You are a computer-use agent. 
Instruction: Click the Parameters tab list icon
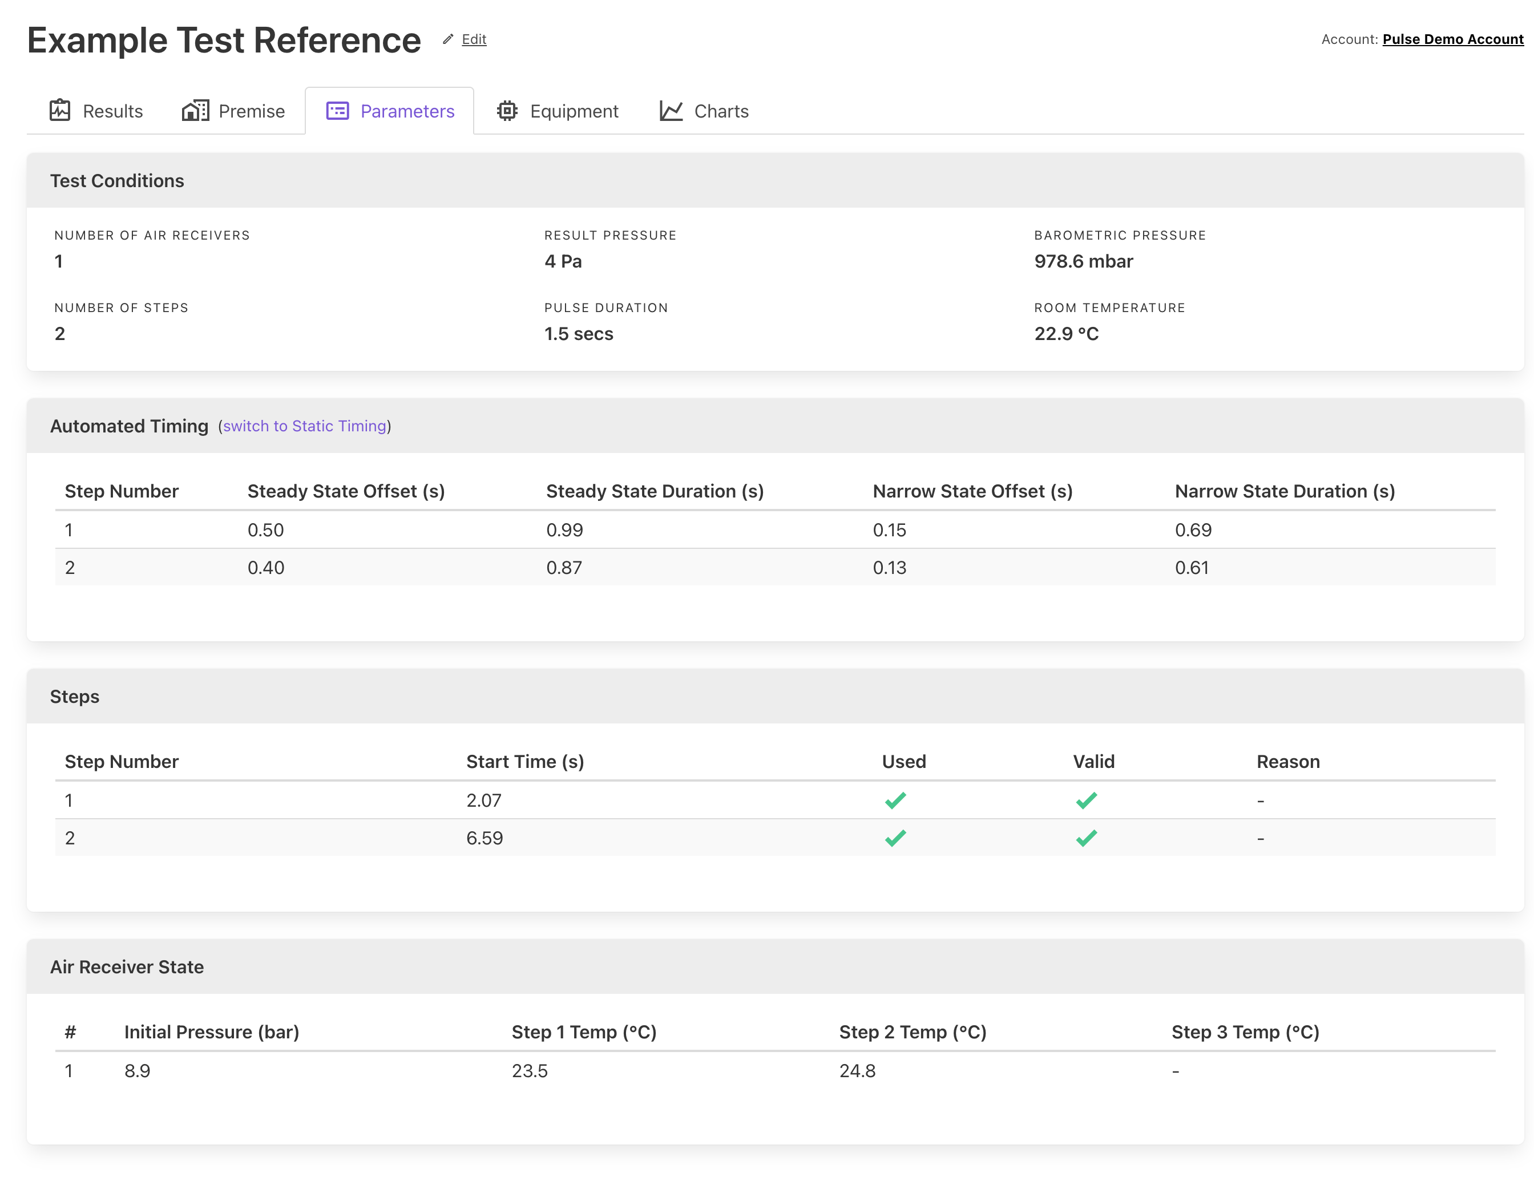click(337, 111)
